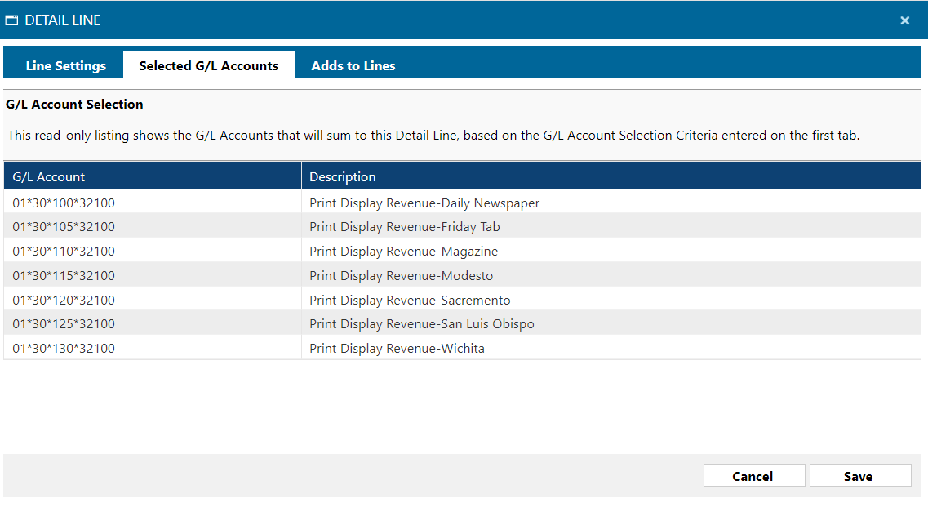Click the Description column header

(343, 176)
